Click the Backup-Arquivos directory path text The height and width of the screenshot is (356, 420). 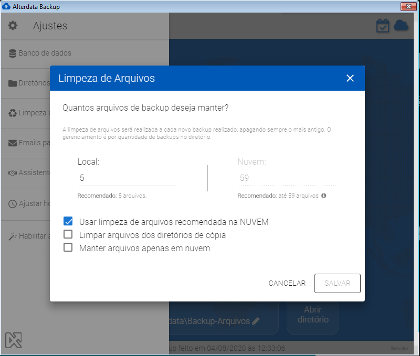[209, 321]
